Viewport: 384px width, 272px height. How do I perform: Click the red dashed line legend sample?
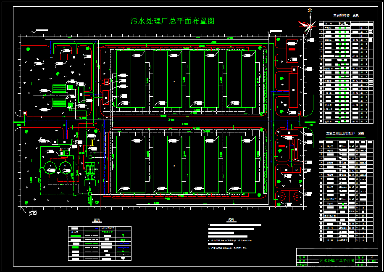[92, 255]
